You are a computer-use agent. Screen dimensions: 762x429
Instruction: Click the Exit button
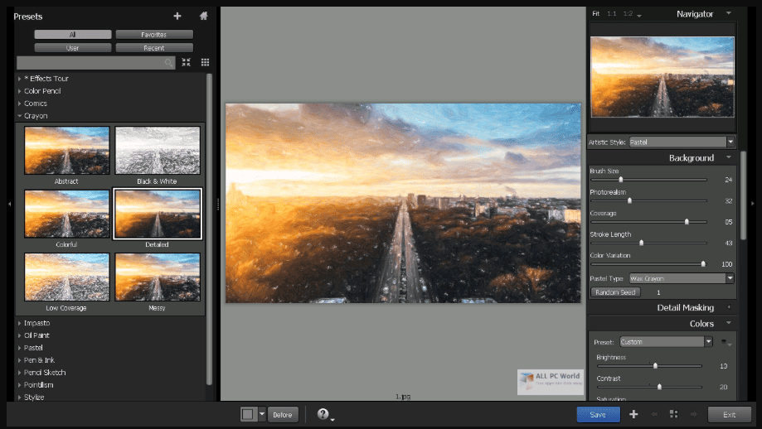[x=729, y=414]
